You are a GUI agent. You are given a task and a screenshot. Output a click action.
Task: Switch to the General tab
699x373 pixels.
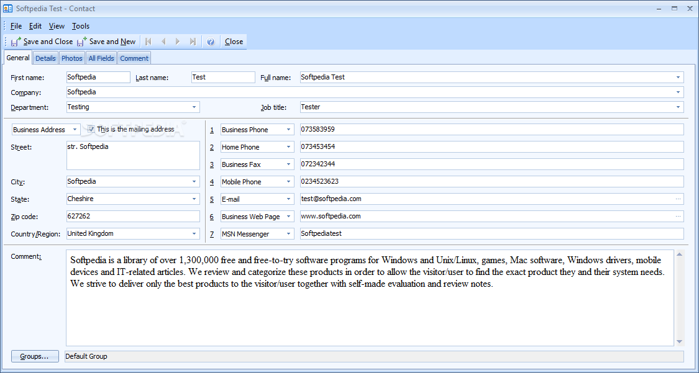(x=18, y=58)
